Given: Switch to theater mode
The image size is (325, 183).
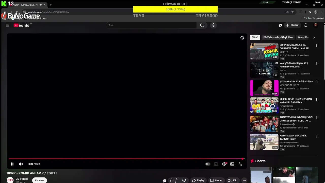Looking at the screenshot, I should tap(232, 164).
